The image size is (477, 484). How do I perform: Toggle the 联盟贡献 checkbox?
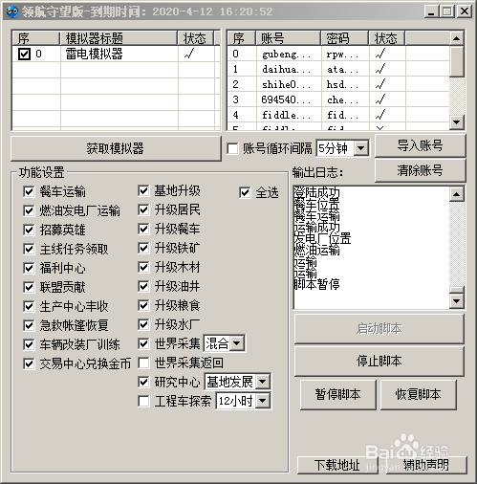click(x=29, y=287)
